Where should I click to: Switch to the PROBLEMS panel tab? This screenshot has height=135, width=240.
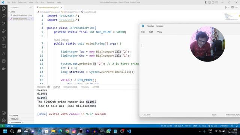click(41, 87)
